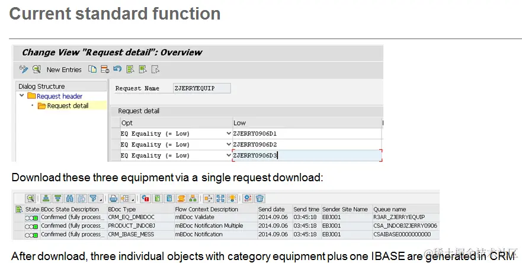Click state traffic light of CRM_IBASE_MESS row

(x=31, y=235)
